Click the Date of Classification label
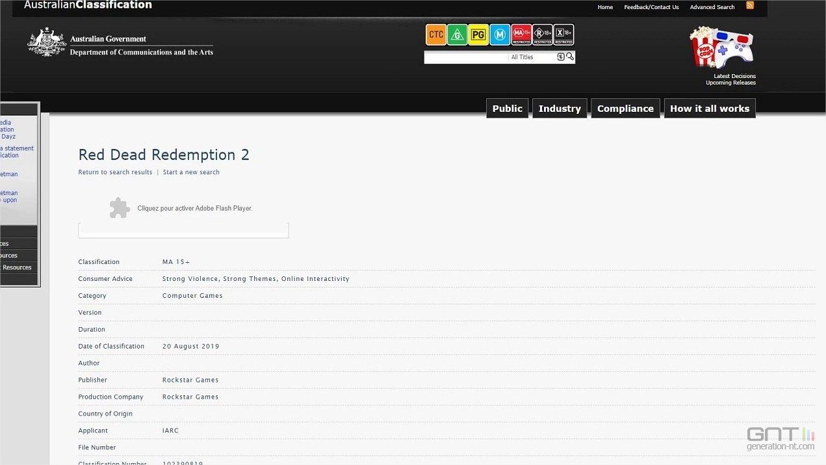The height and width of the screenshot is (465, 826). (111, 347)
